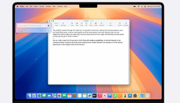Launch Safari from the Dock
The height and width of the screenshot is (103, 180).
click(x=39, y=96)
